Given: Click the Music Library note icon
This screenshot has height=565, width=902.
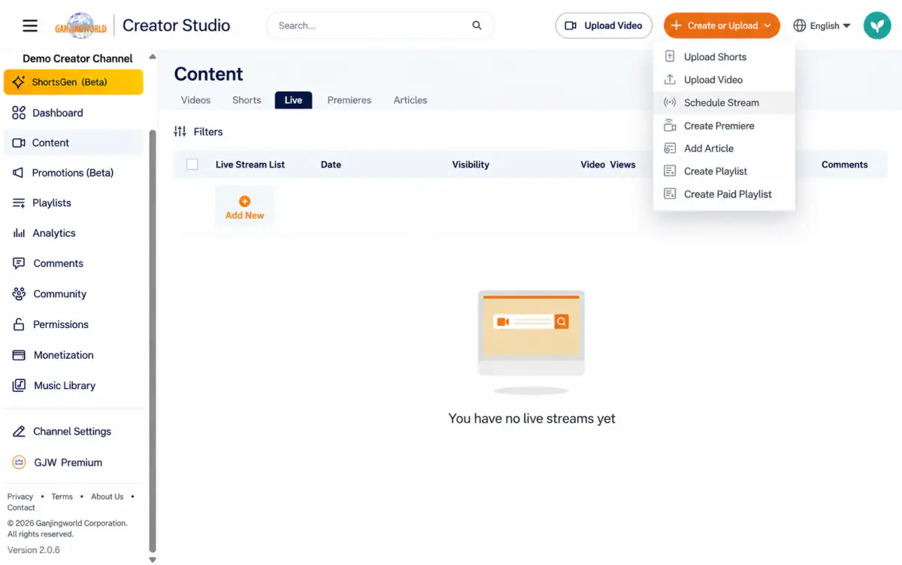Looking at the screenshot, I should (19, 386).
